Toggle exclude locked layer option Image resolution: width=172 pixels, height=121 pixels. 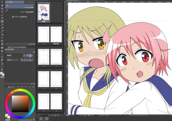(x=30, y=60)
